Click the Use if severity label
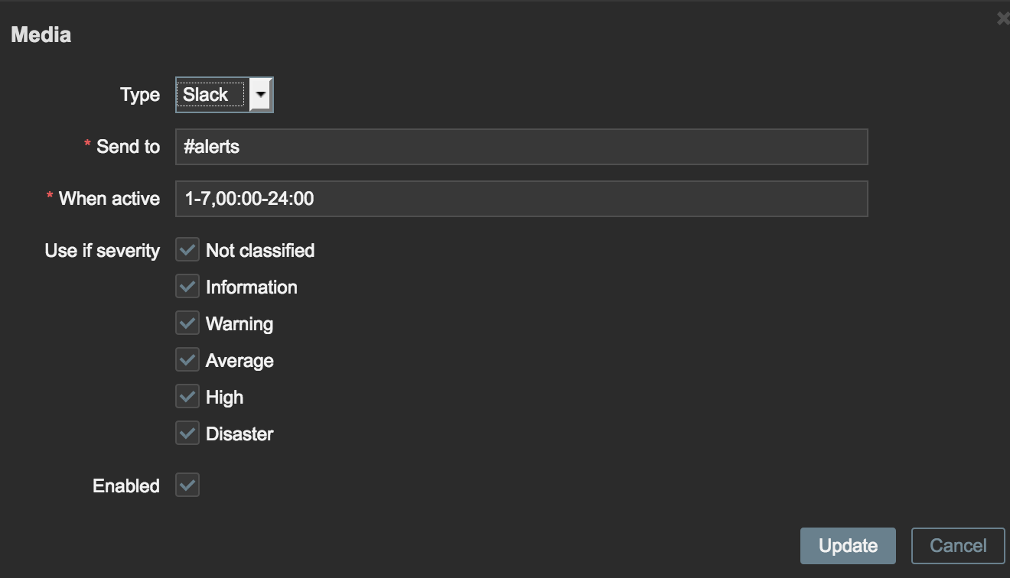Viewport: 1010px width, 578px height. [102, 249]
